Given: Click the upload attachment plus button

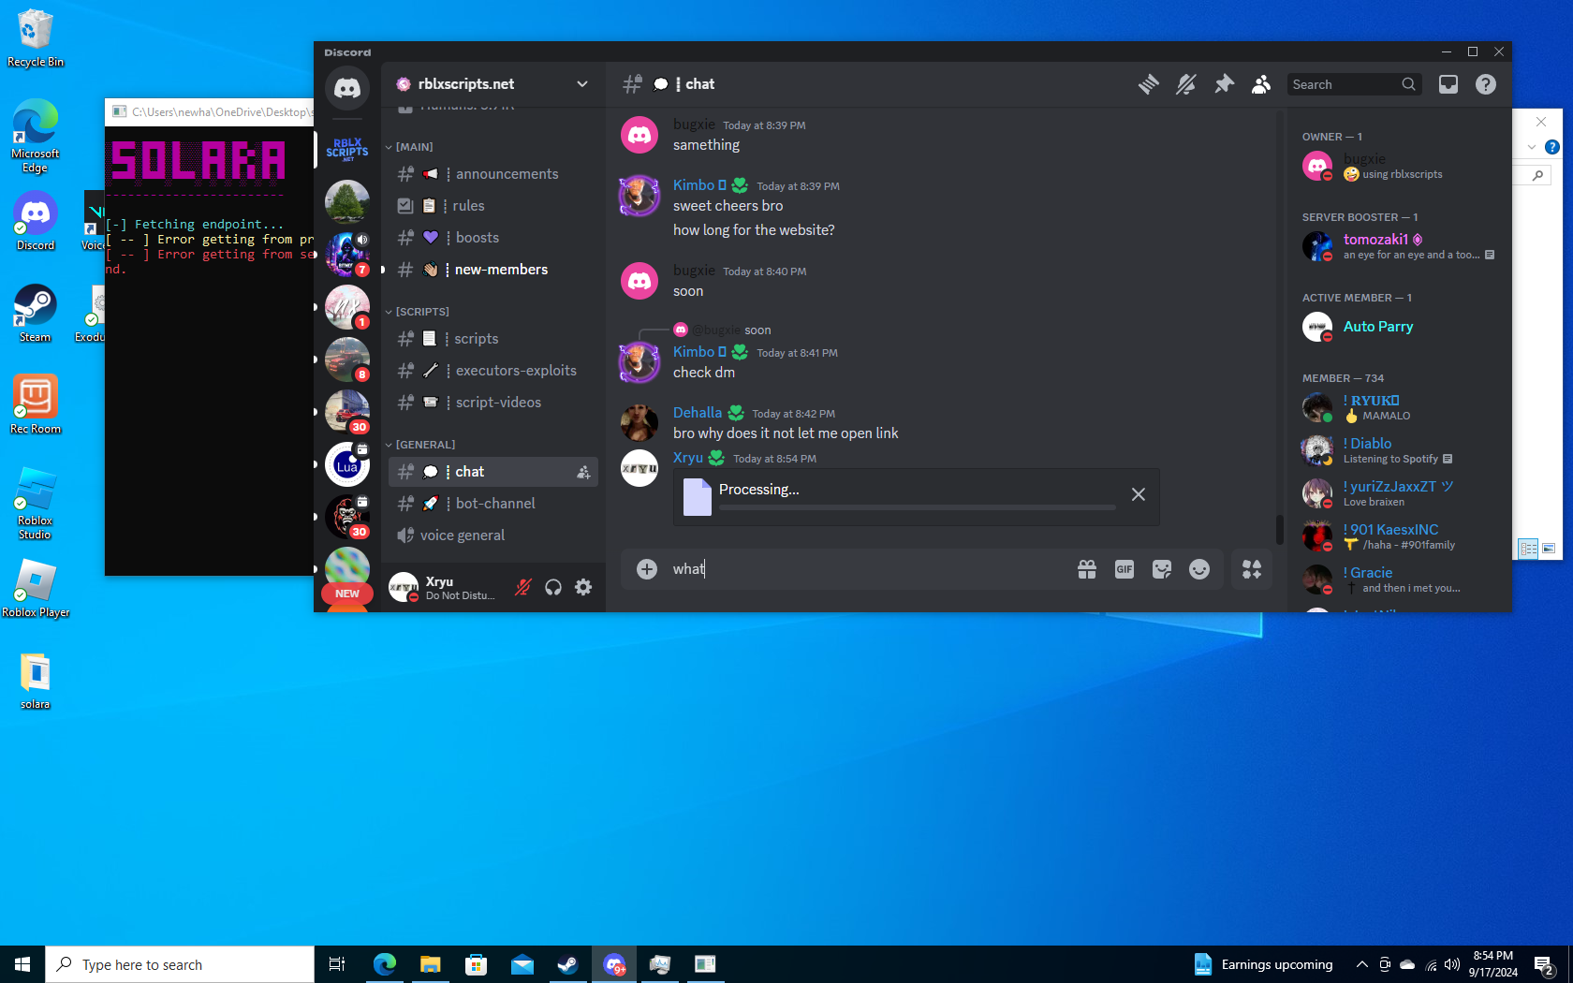Looking at the screenshot, I should point(647,569).
